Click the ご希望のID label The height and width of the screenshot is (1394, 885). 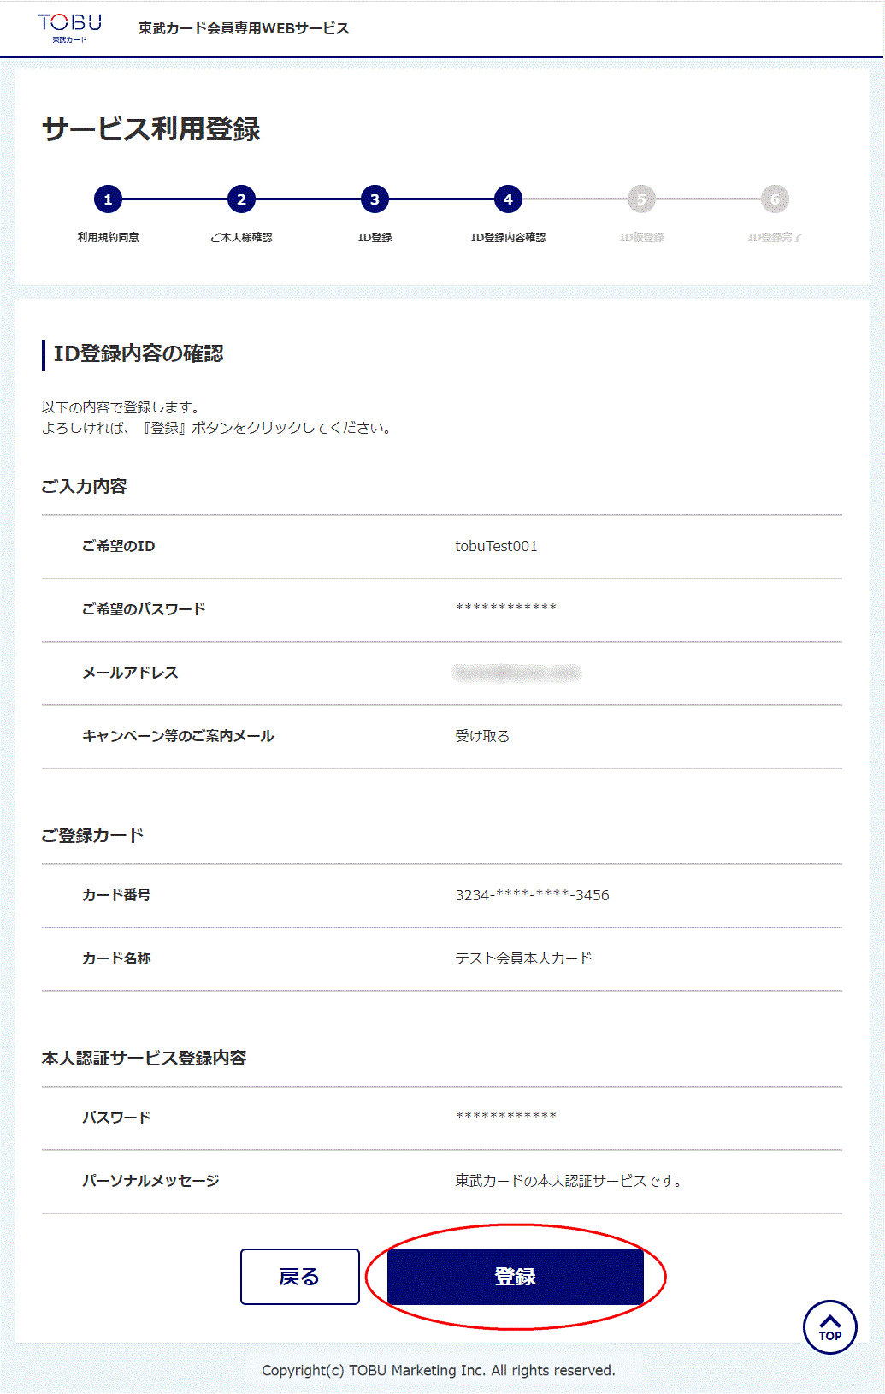[x=118, y=546]
